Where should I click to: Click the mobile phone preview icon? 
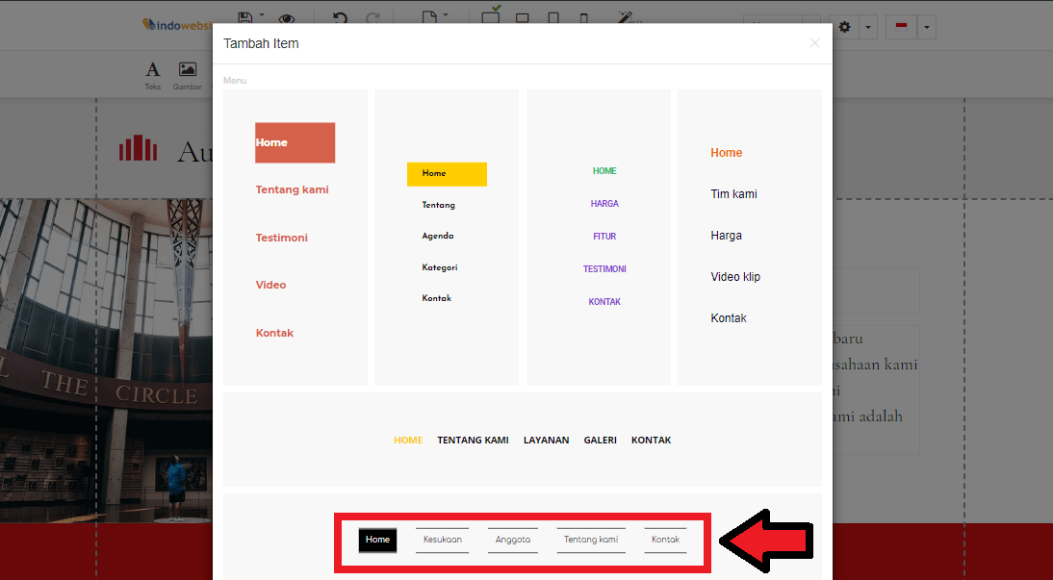[x=583, y=16]
